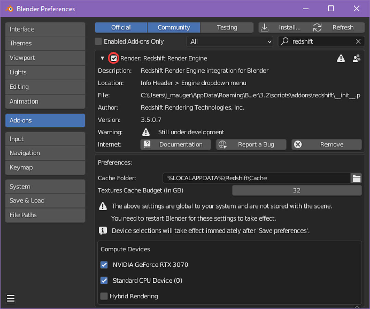Viewport: 370px width, 309px height.
Task: Clear the redshift search with X icon
Action: (x=358, y=41)
